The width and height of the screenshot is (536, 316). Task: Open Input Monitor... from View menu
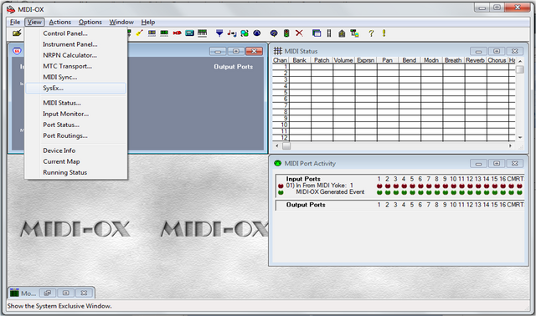pos(75,114)
